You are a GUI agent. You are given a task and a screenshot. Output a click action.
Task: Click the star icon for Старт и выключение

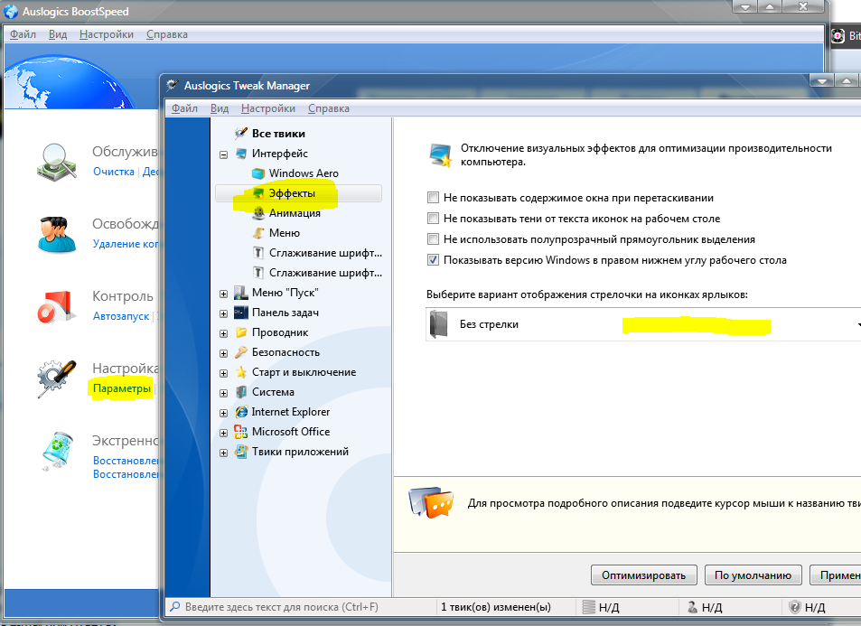pyautogui.click(x=241, y=372)
